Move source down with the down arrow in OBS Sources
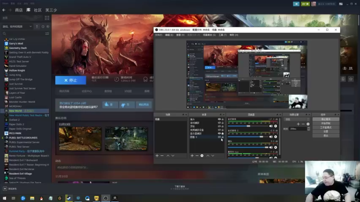This screenshot has height=202, width=360. point(213,156)
